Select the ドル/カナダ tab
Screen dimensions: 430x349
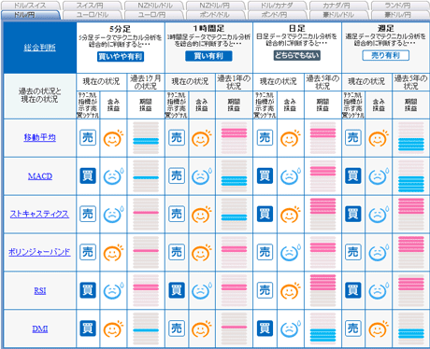click(278, 6)
